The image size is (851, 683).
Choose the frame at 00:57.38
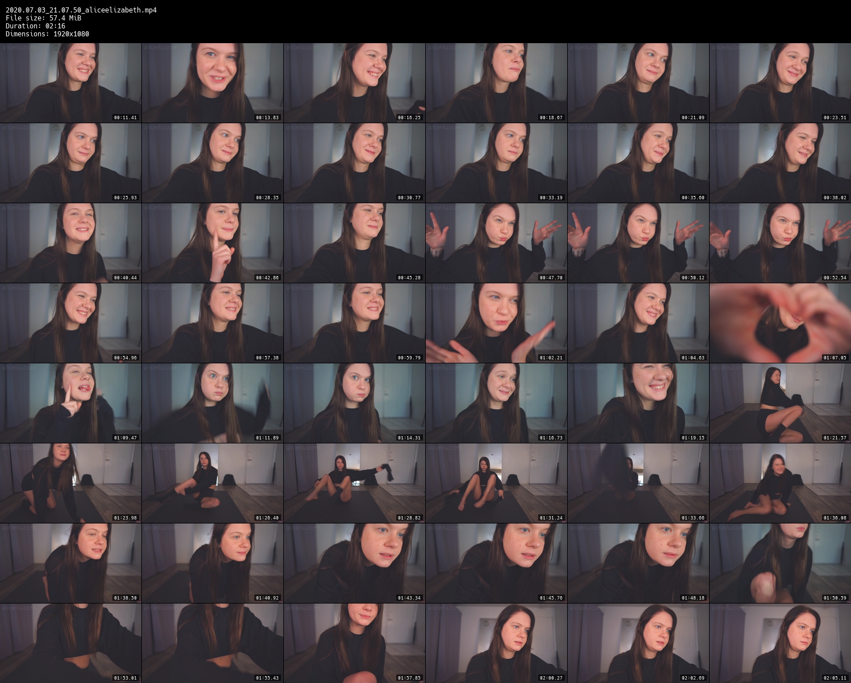point(212,322)
